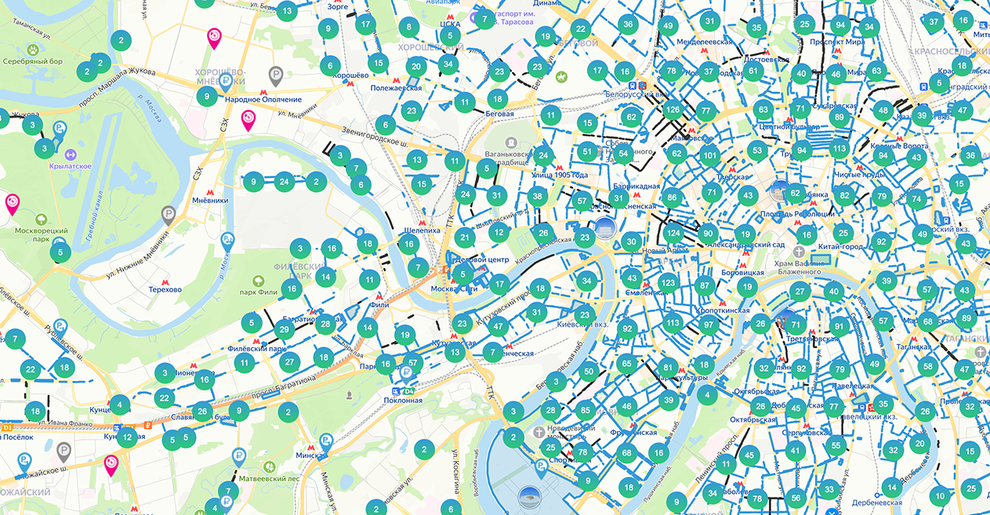990x515 pixels.
Task: Select the Красные Ворота station label
Action: 901,147
